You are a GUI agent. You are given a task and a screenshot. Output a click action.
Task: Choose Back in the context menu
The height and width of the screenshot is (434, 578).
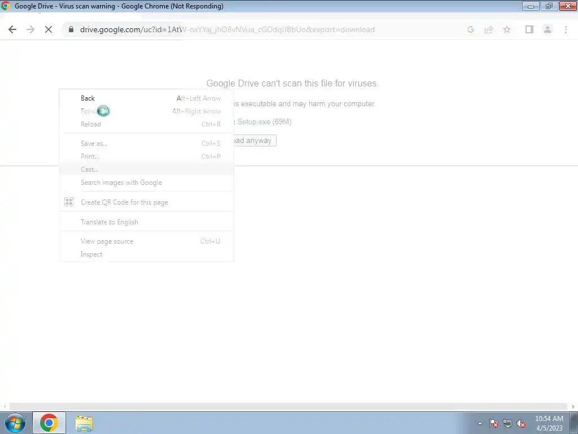pyautogui.click(x=147, y=98)
